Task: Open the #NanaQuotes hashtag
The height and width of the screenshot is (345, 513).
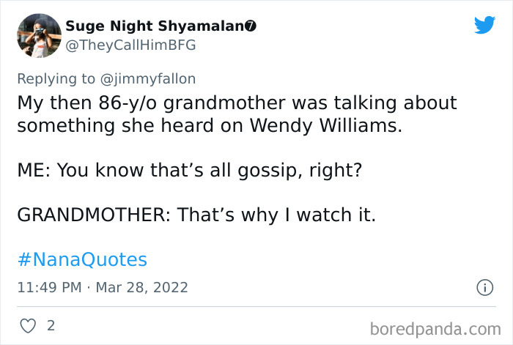Action: coord(82,259)
